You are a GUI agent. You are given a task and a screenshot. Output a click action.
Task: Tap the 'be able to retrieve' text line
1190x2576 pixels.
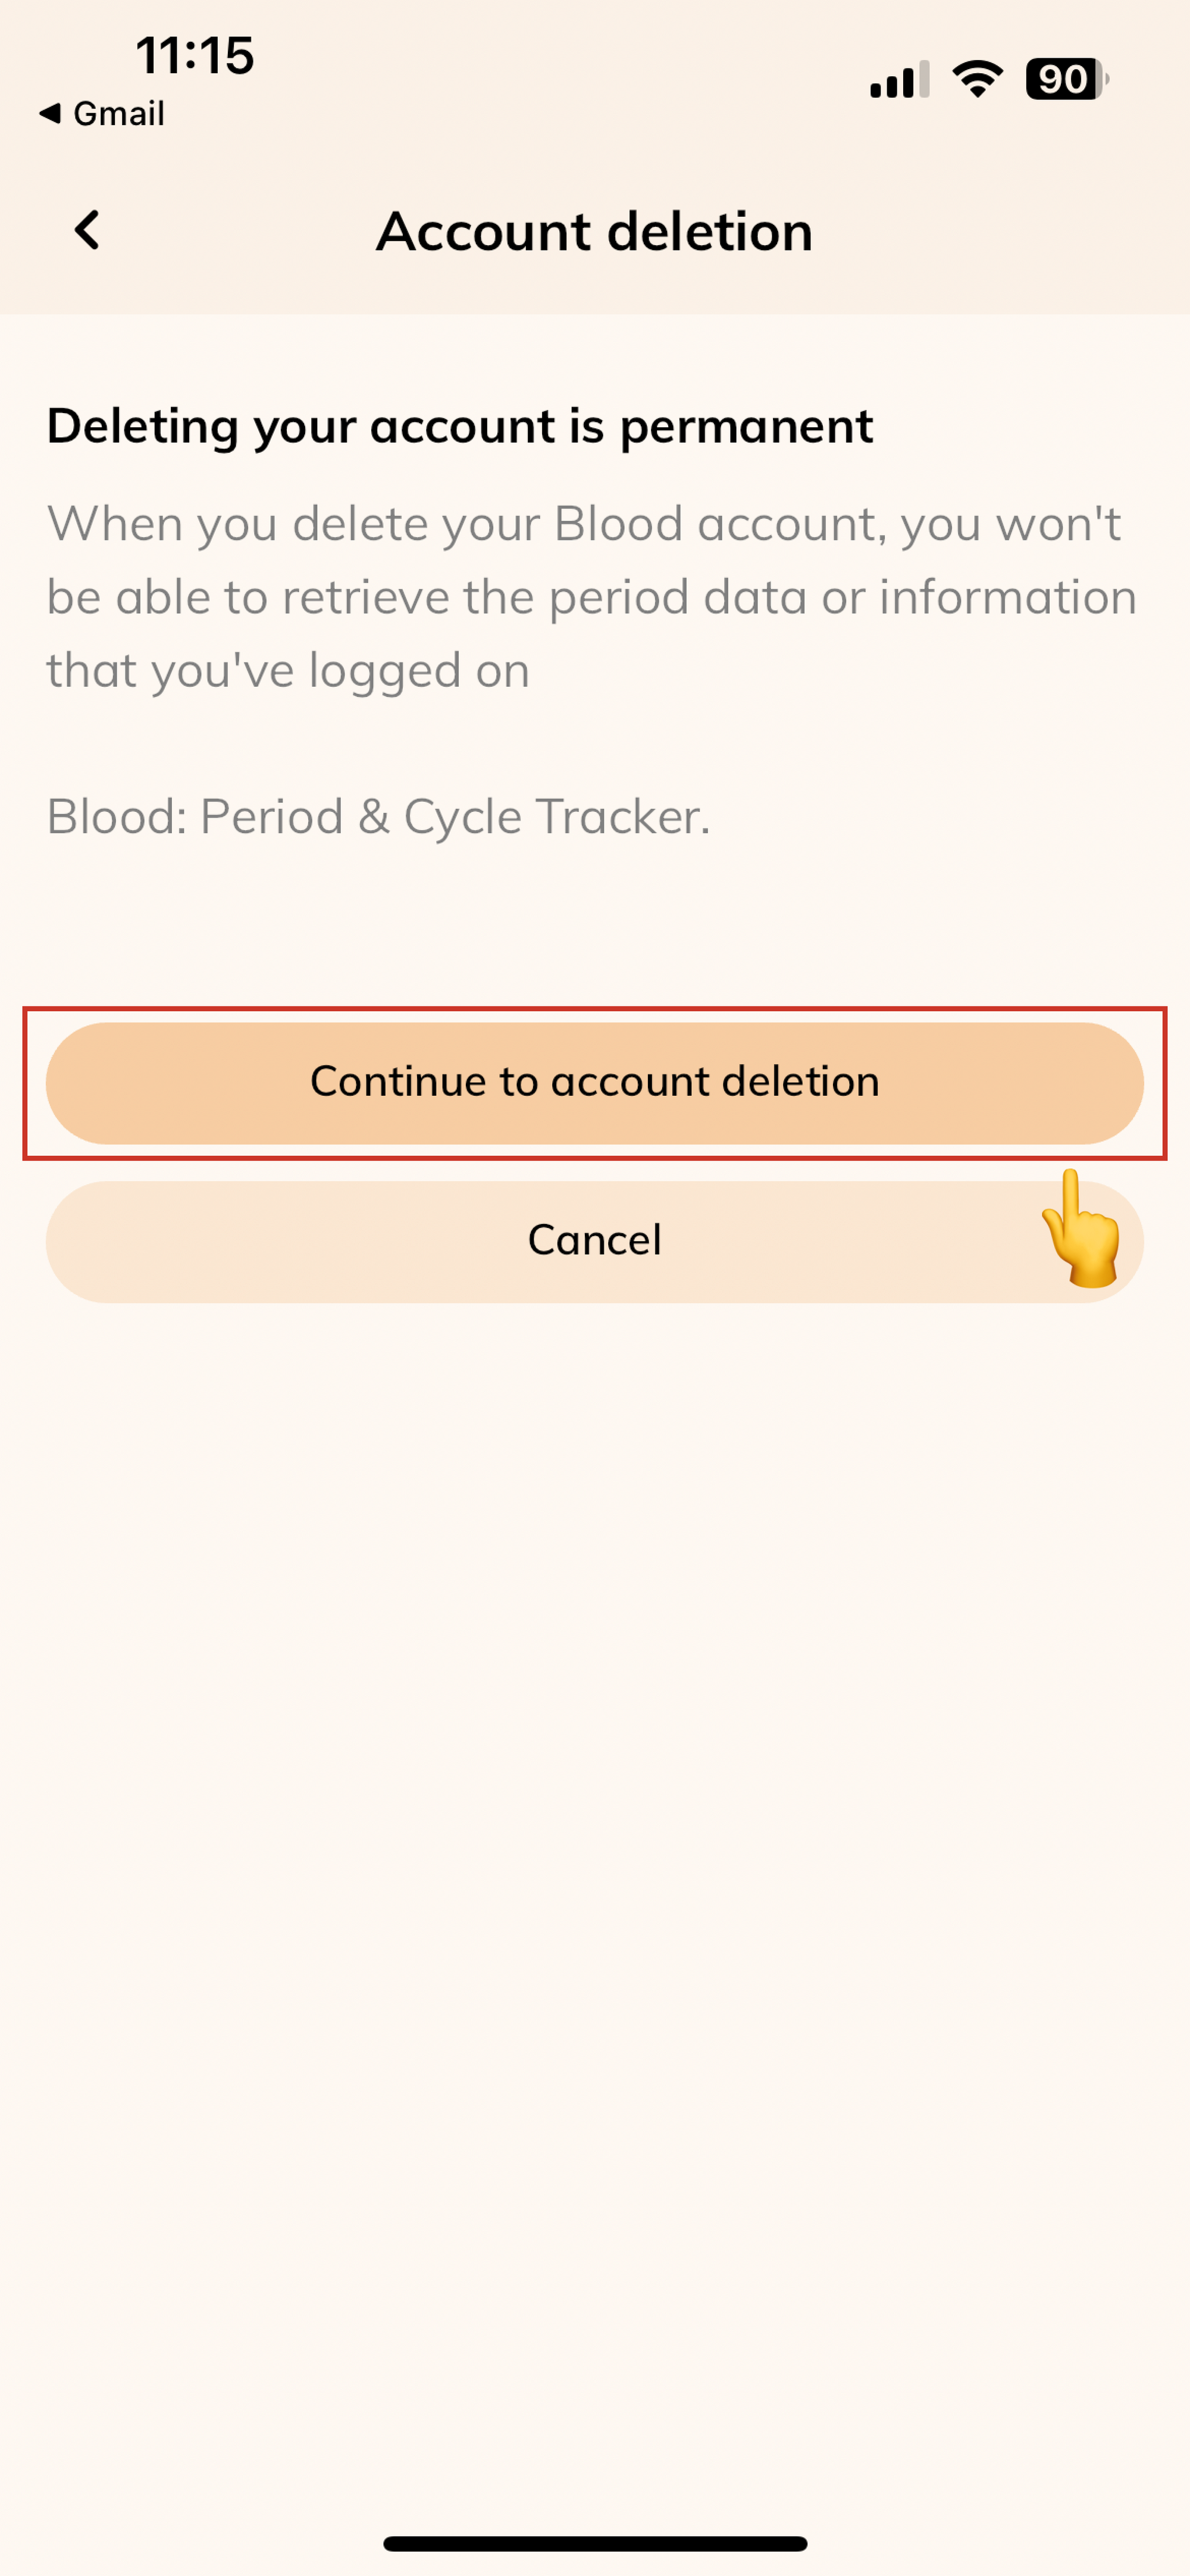coord(591,597)
